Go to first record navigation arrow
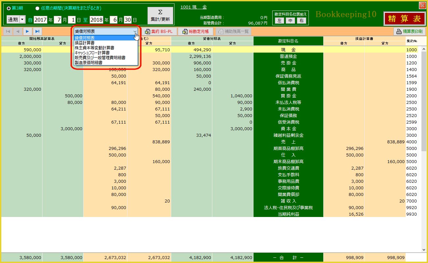The width and height of the screenshot is (428, 263). [8, 31]
